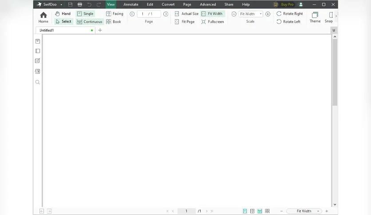This screenshot has width=371, height=215.
Task: Click the Print icon in title bar
Action: click(x=80, y=4)
